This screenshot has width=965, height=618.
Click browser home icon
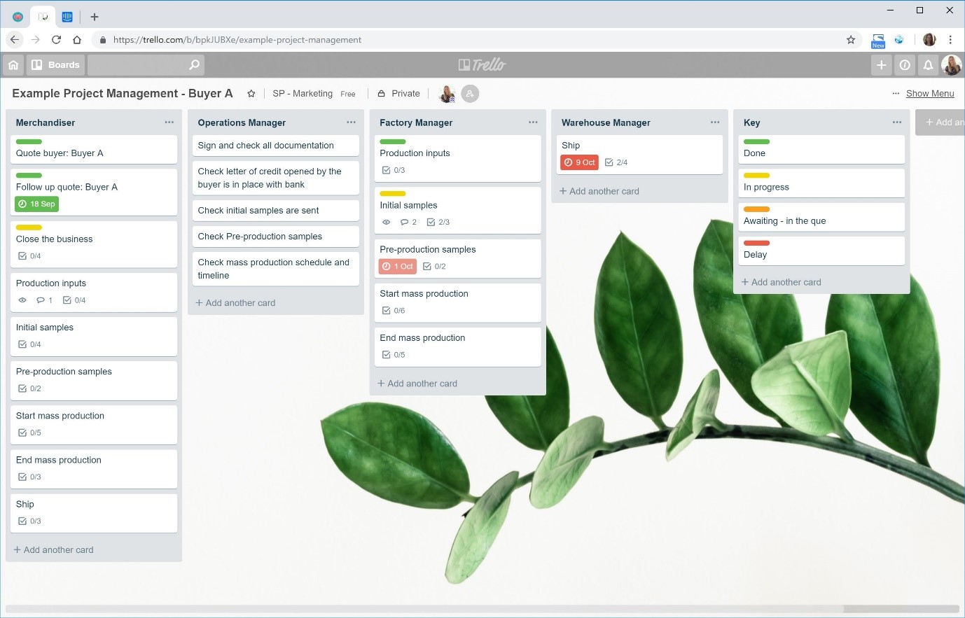tap(77, 40)
